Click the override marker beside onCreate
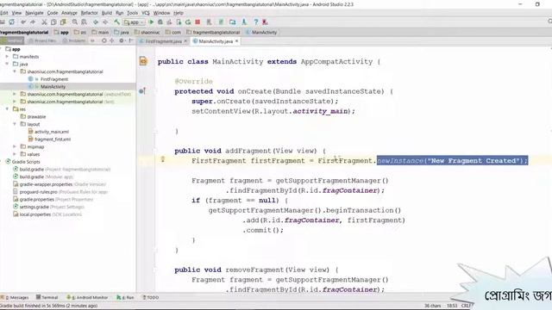The width and height of the screenshot is (552, 310). point(141,91)
